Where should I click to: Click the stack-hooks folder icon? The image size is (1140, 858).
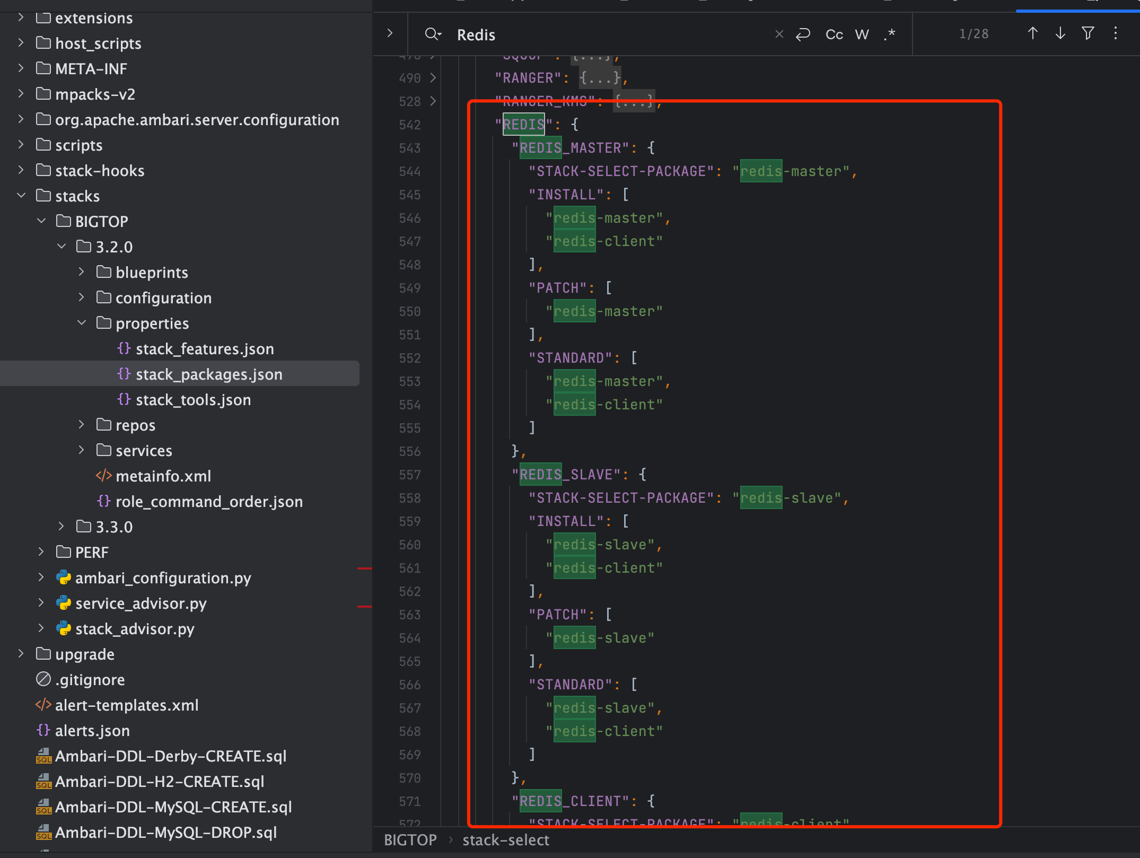click(43, 170)
